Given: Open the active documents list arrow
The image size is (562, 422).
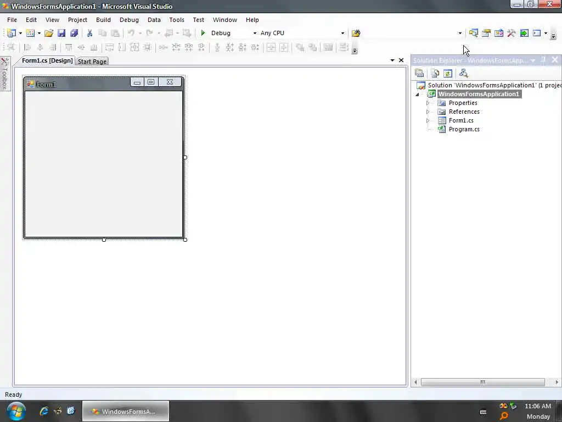Looking at the screenshot, I should (392, 60).
